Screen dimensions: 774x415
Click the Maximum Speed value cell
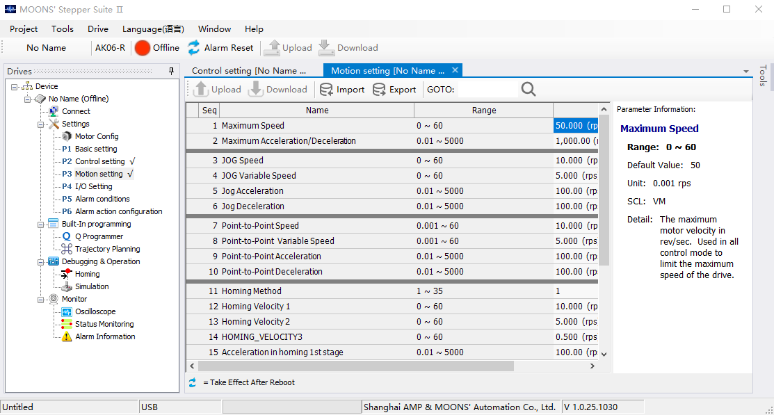(x=575, y=126)
